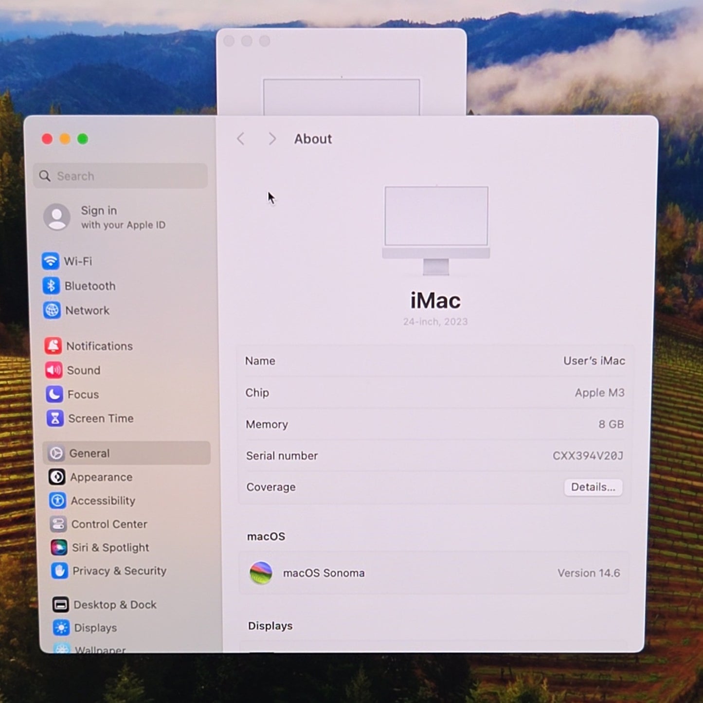This screenshot has height=703, width=703.
Task: Open Control Center icon
Action: [x=58, y=524]
